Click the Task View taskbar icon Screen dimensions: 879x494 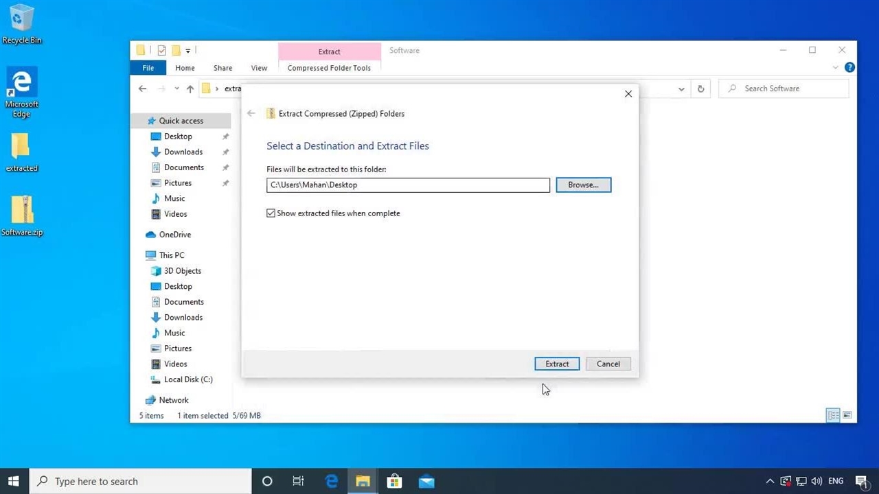click(x=298, y=481)
